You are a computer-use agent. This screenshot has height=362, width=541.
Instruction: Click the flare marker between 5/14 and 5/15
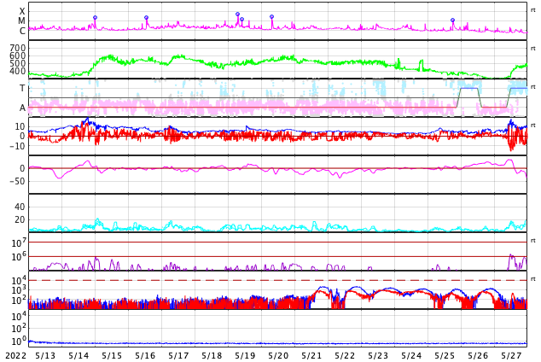pos(96,17)
